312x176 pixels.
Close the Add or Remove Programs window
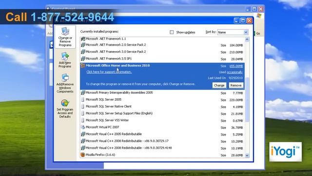250,21
